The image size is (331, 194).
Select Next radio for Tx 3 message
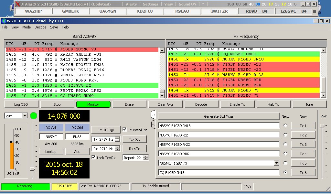click(285, 145)
